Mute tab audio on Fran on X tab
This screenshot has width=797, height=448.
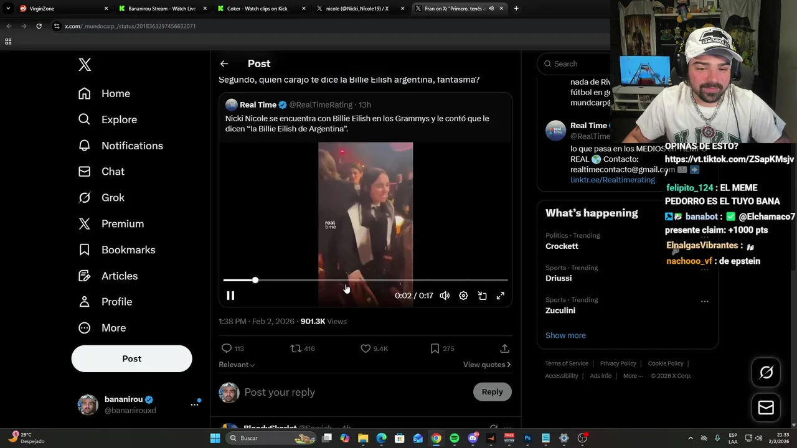[491, 9]
